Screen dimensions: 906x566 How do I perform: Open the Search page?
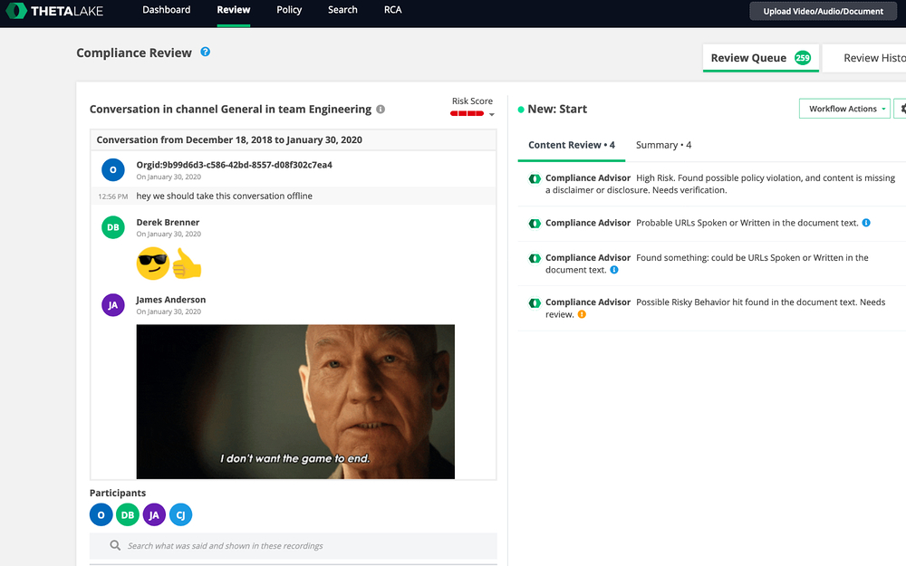point(342,10)
